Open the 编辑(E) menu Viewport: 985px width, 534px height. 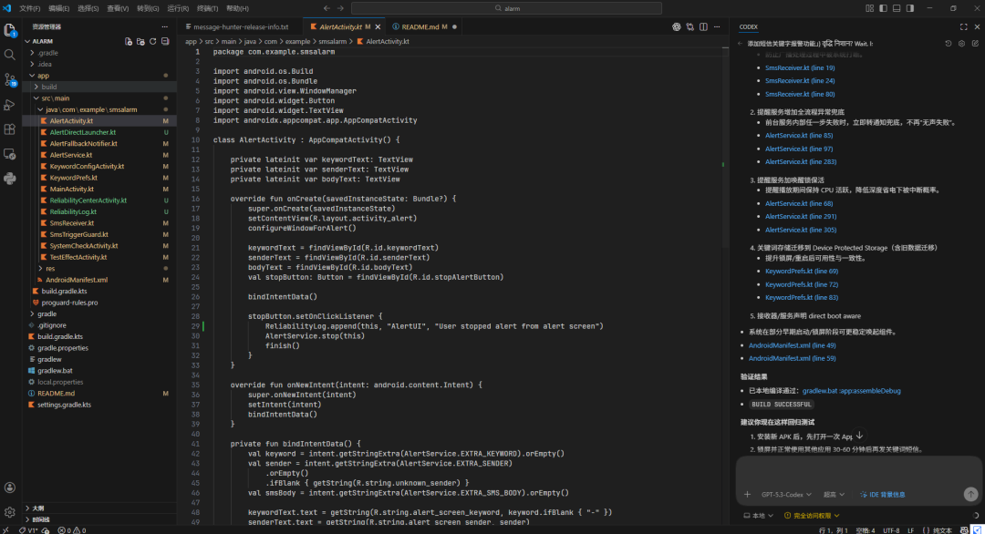pyautogui.click(x=59, y=8)
